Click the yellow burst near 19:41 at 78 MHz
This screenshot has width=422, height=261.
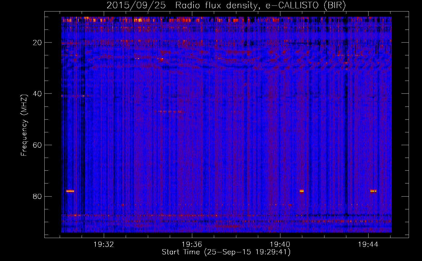302,191
